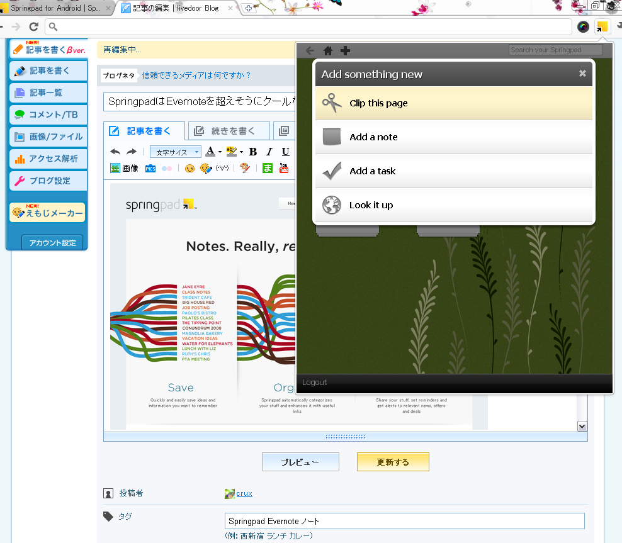Switch to the 記事を書く editor tab
Screen dimensions: 622x543
(x=144, y=131)
